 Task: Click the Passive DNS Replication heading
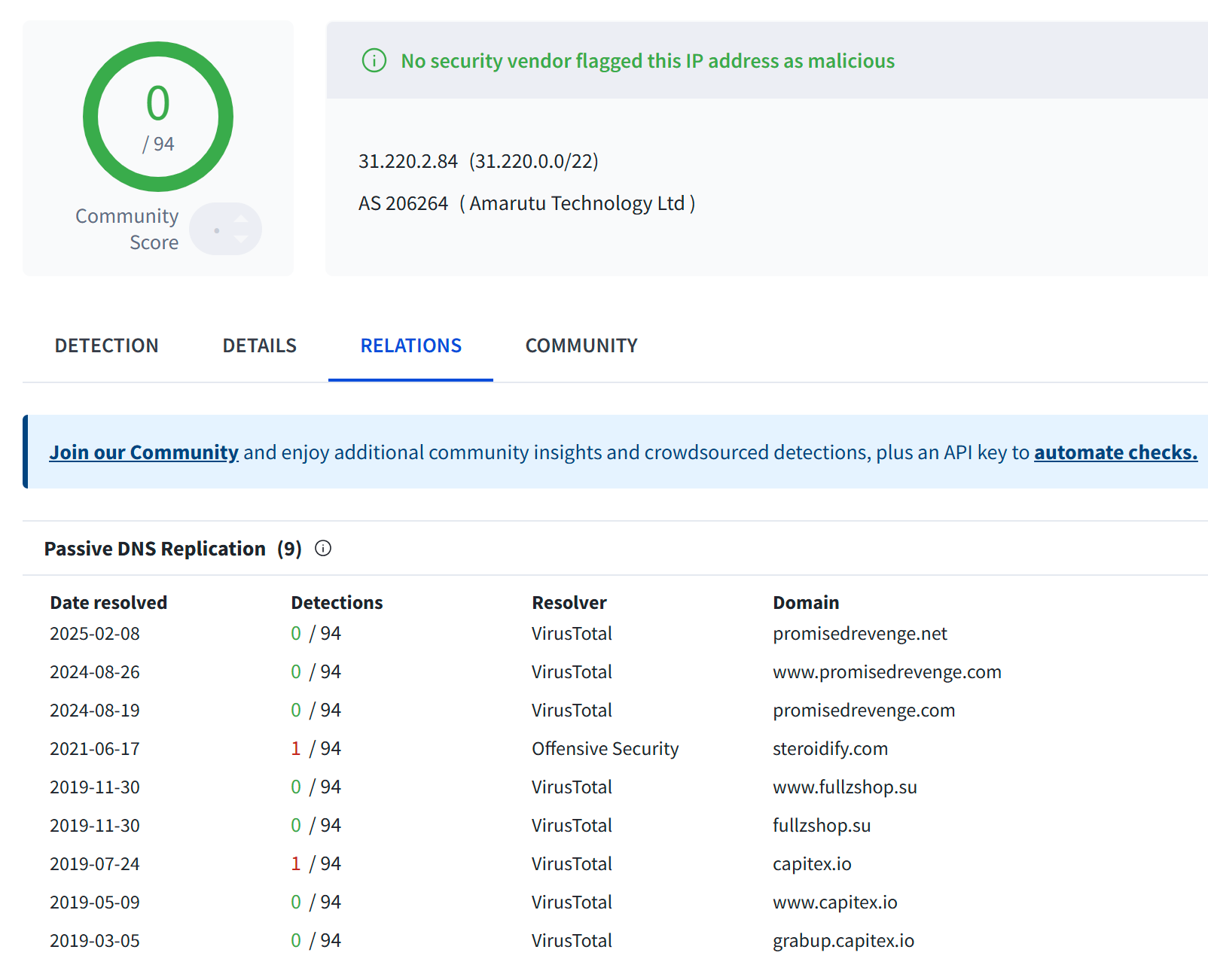tap(154, 548)
